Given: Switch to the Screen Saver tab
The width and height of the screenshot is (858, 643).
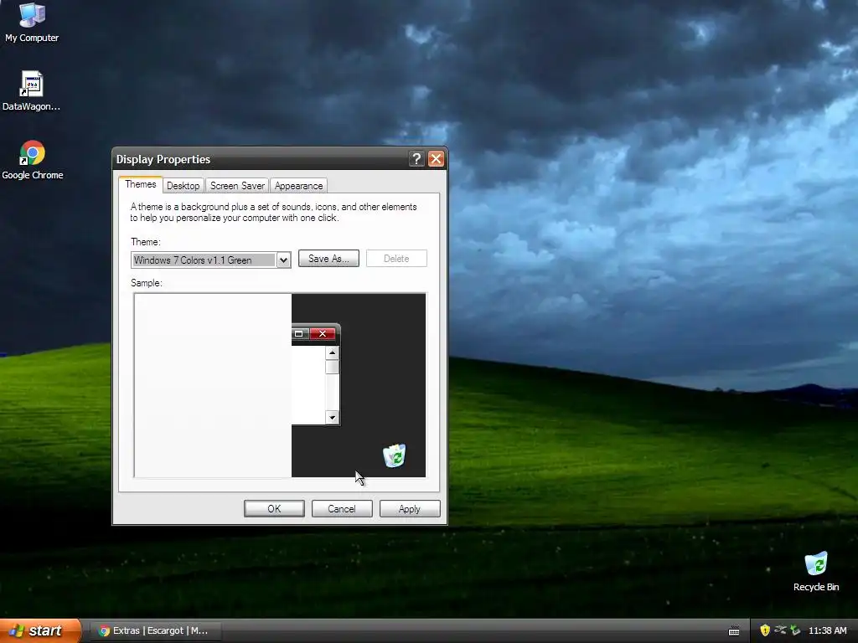Looking at the screenshot, I should coord(237,186).
